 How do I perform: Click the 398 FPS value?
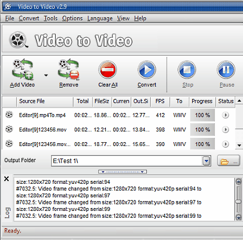[x=160, y=130]
